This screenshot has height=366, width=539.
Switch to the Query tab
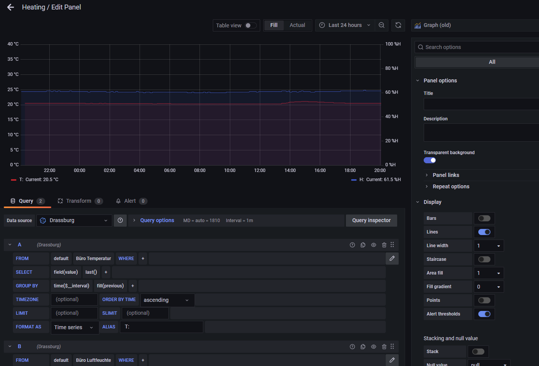[x=27, y=201]
